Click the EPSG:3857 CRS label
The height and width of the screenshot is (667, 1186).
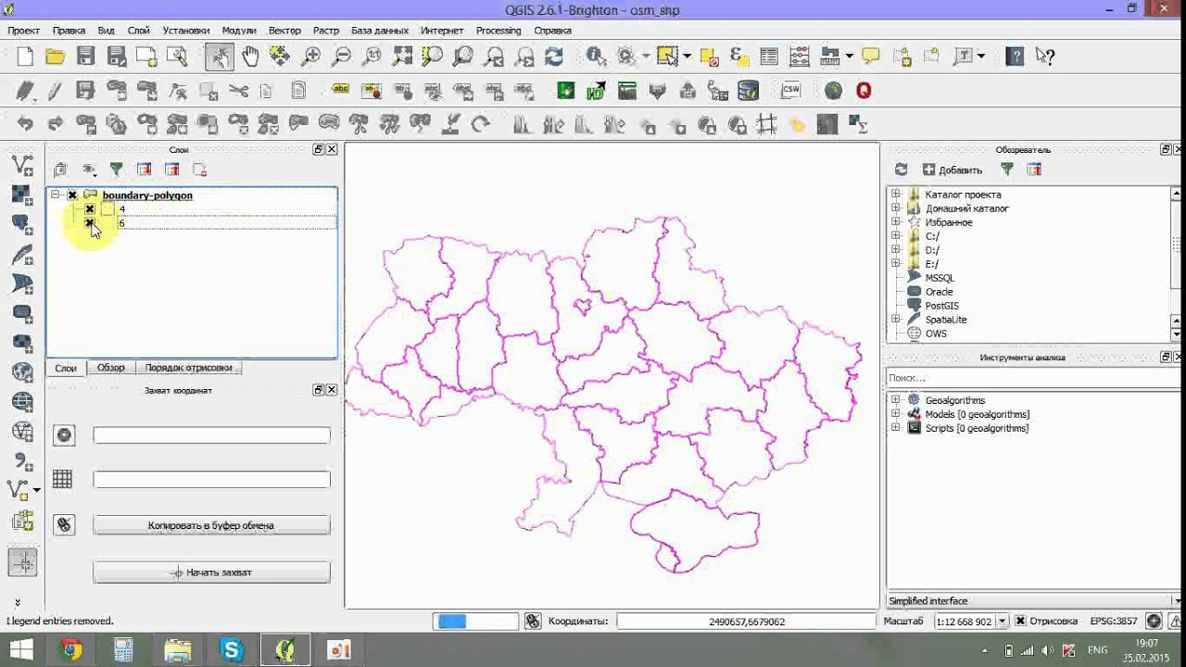pyautogui.click(x=1116, y=622)
